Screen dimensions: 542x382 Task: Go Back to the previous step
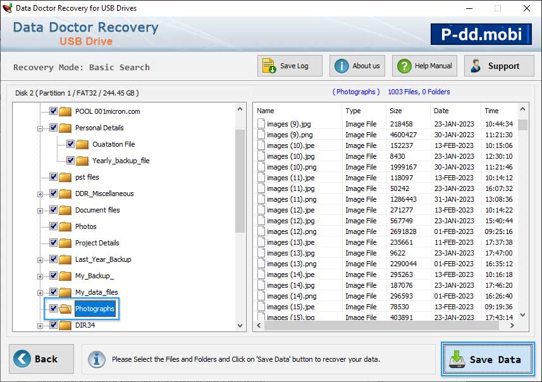coord(42,359)
